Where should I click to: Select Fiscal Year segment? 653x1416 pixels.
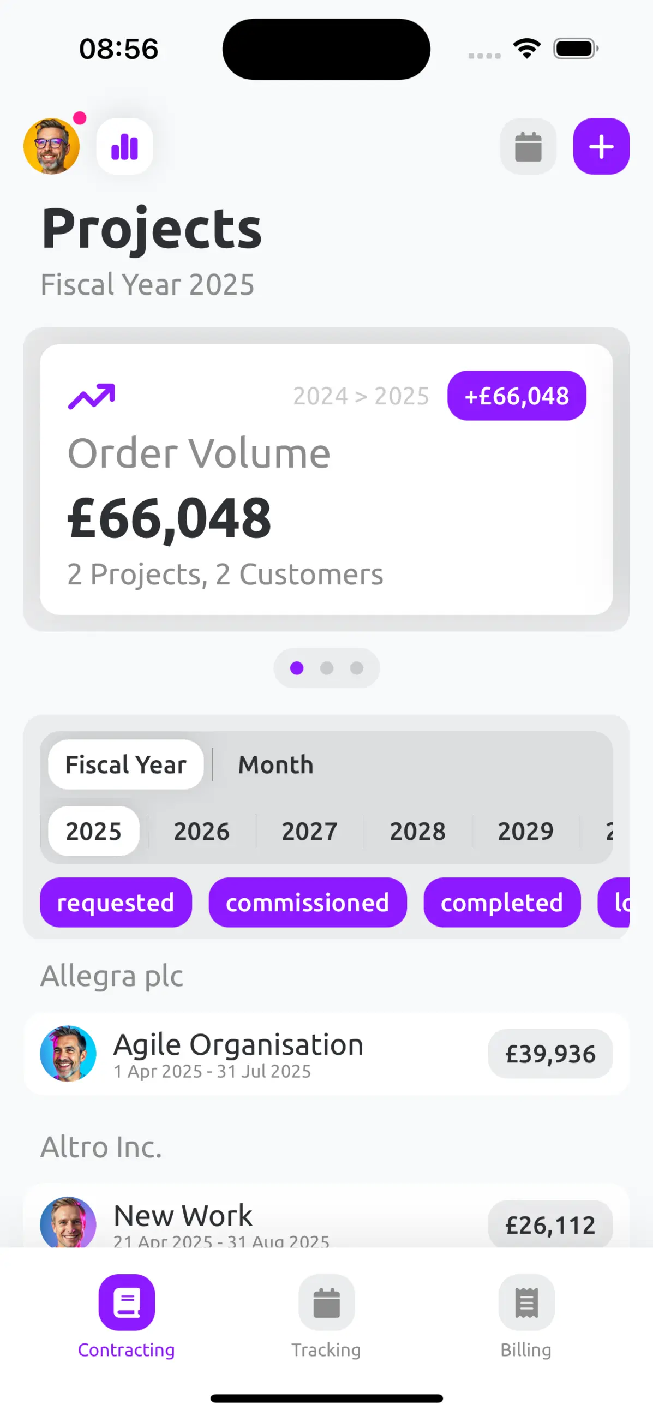click(x=126, y=764)
